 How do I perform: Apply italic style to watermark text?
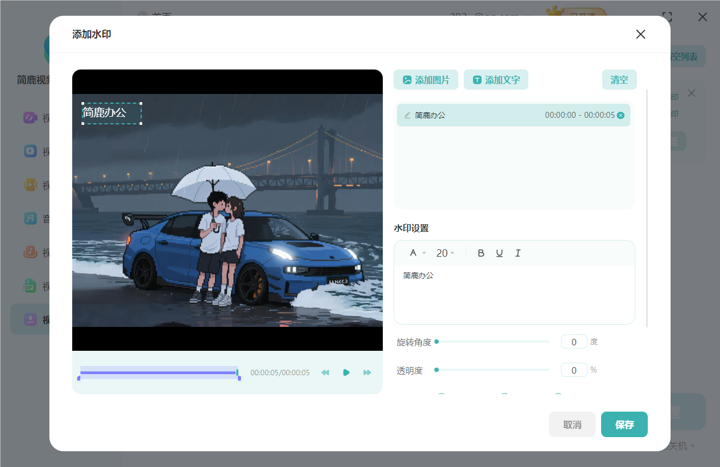(517, 253)
